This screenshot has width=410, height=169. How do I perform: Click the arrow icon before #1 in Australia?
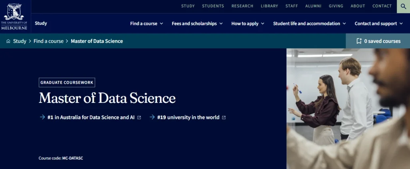pyautogui.click(x=42, y=117)
